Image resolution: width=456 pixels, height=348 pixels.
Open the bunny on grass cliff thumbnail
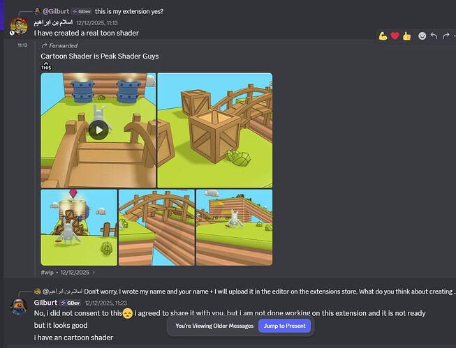234,227
